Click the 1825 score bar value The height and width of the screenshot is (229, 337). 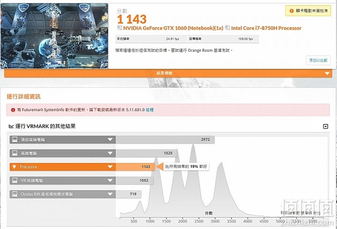[x=168, y=153]
